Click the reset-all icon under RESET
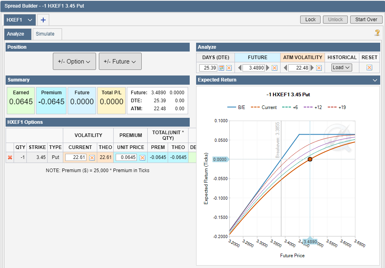This screenshot has height=268, width=385. (x=369, y=67)
